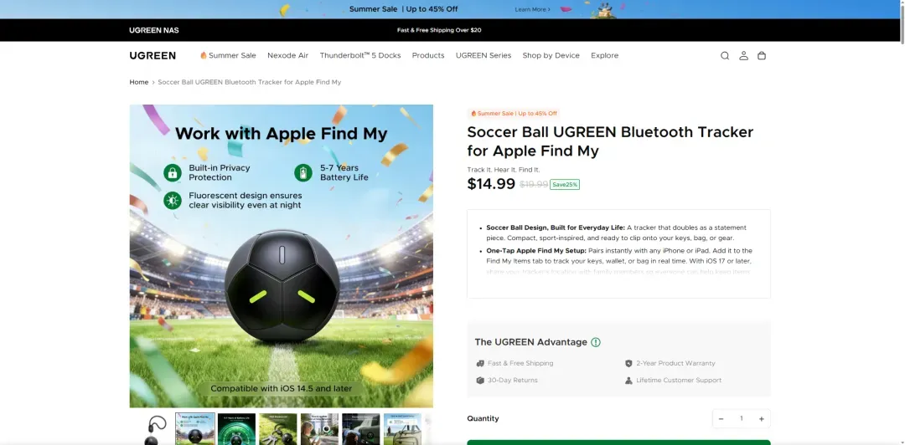Click the warranty shield icon
The image size is (905, 445).
coord(628,364)
